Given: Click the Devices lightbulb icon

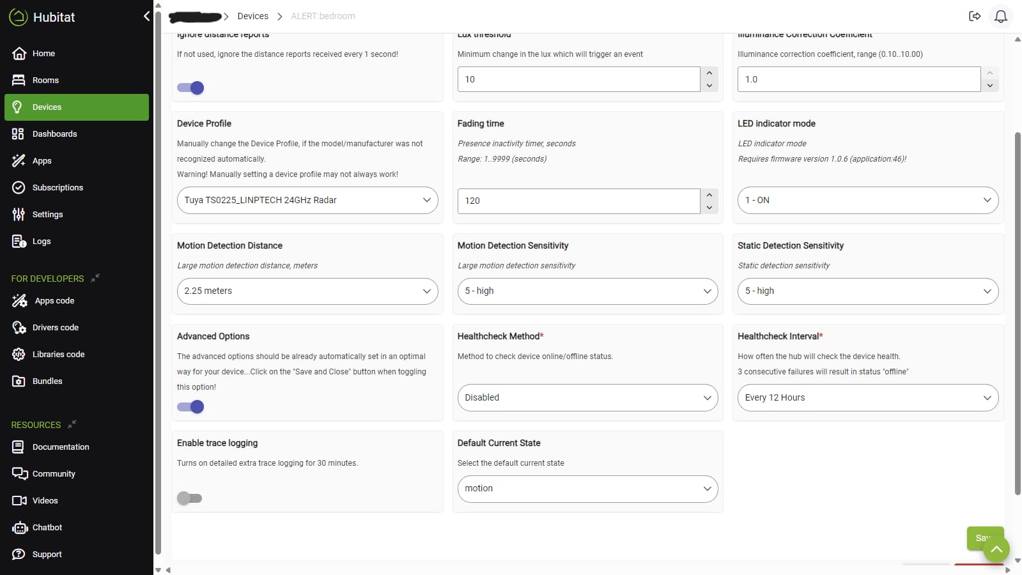Looking at the screenshot, I should pos(18,107).
